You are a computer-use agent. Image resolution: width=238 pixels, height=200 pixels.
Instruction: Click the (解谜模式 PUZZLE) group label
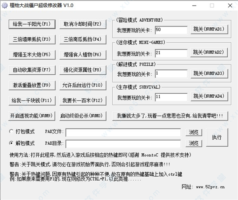(x=136, y=64)
